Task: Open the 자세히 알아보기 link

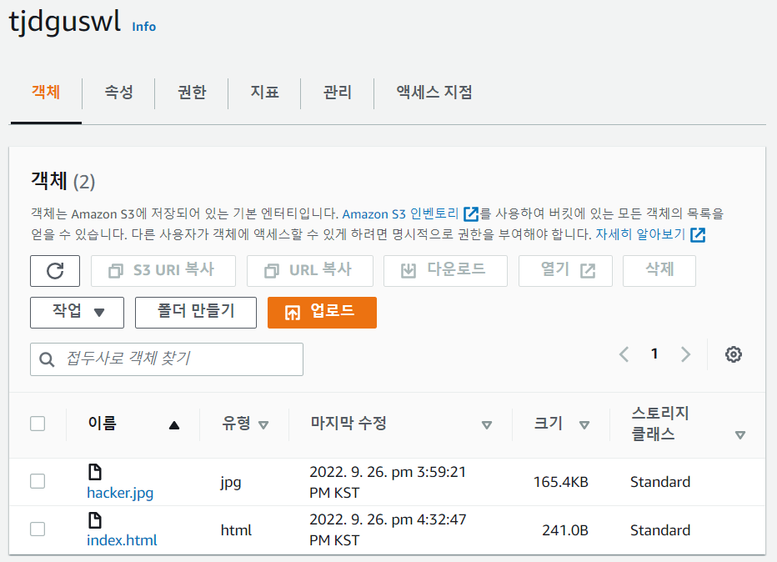Action: tap(640, 234)
